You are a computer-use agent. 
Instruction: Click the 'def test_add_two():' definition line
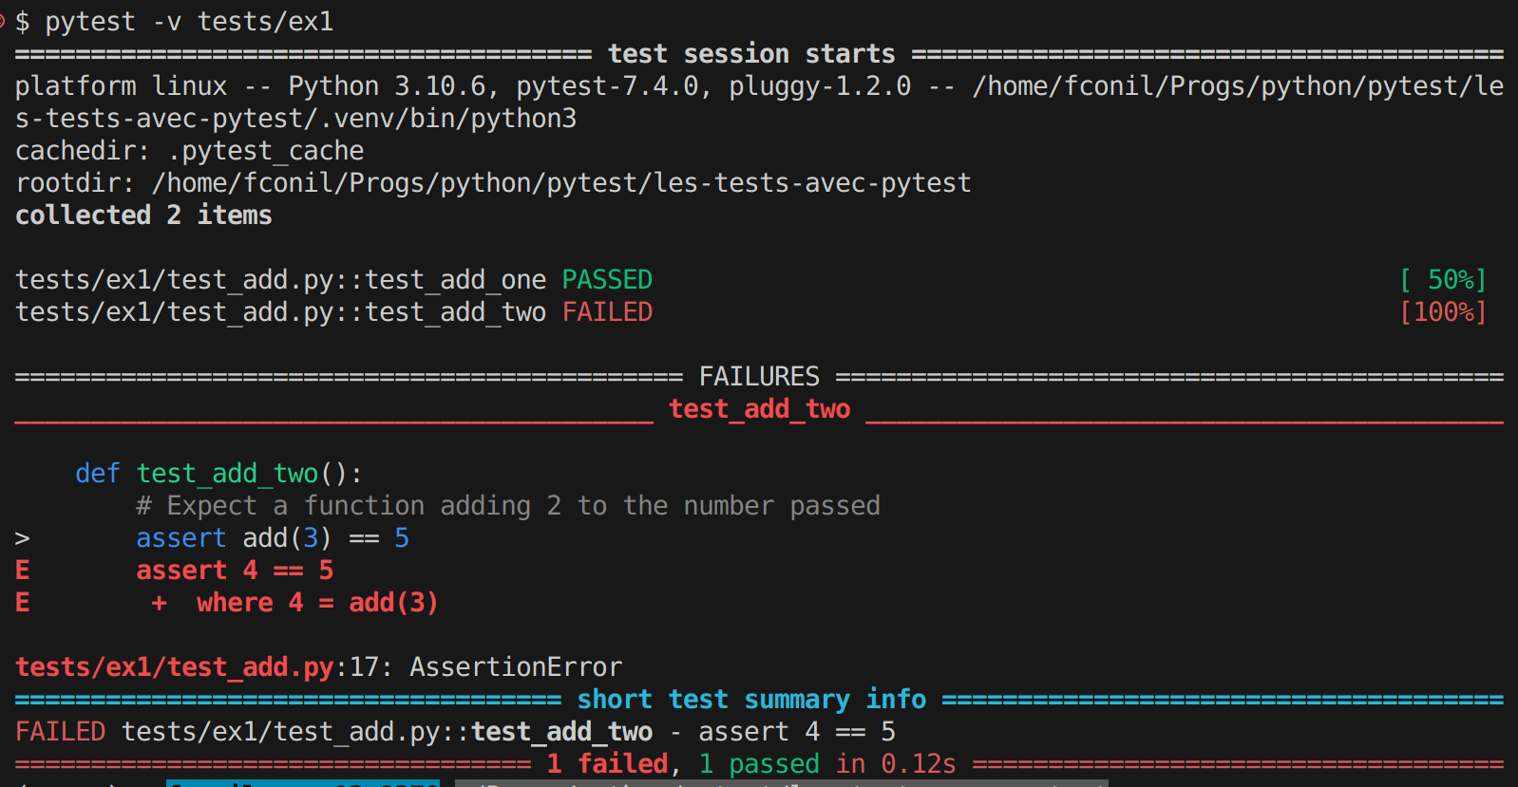(x=218, y=474)
